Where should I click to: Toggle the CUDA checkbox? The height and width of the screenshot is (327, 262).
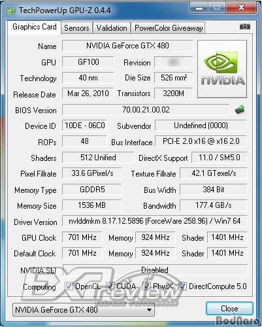[110, 286]
